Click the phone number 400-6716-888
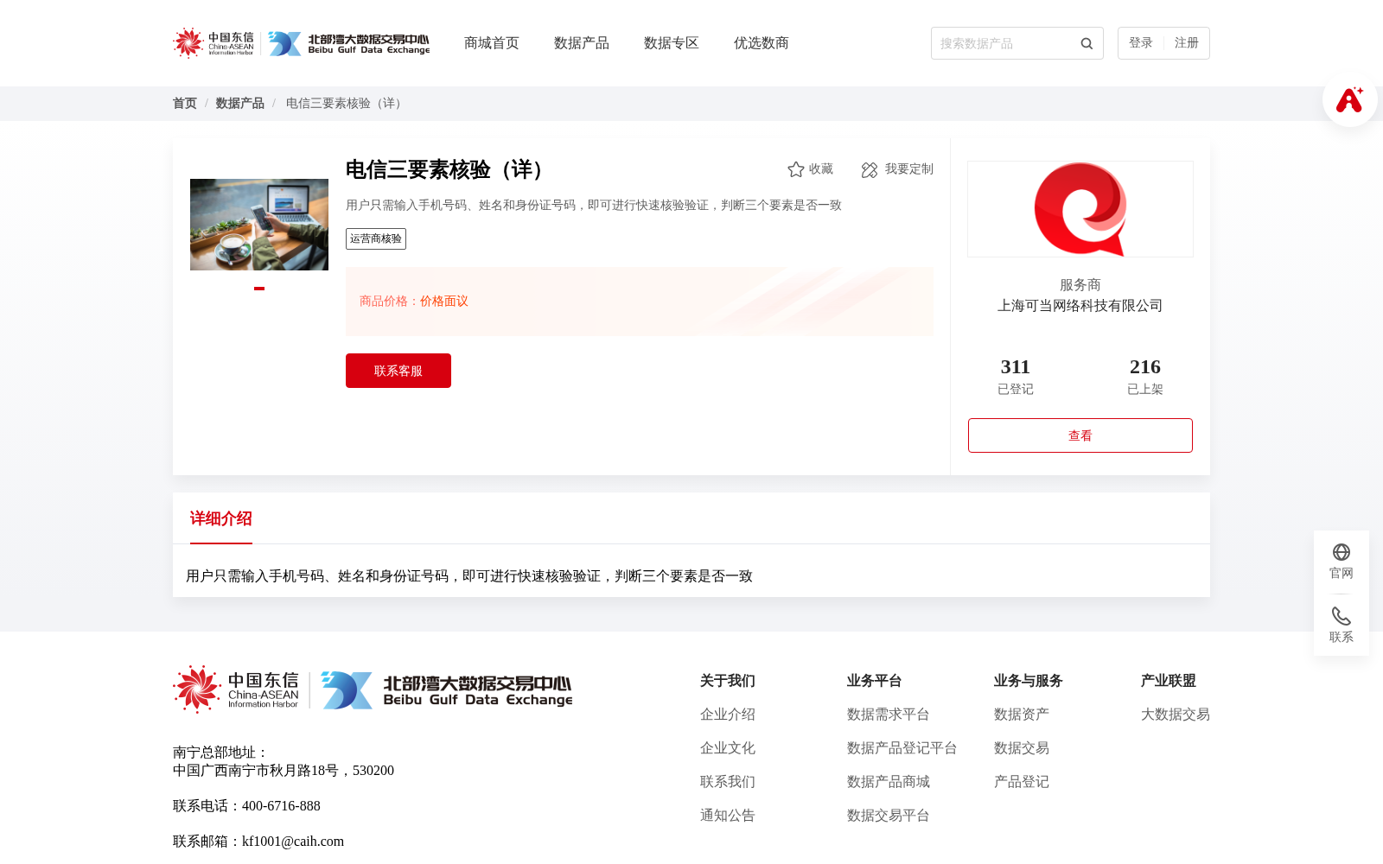1383x864 pixels. 281,806
